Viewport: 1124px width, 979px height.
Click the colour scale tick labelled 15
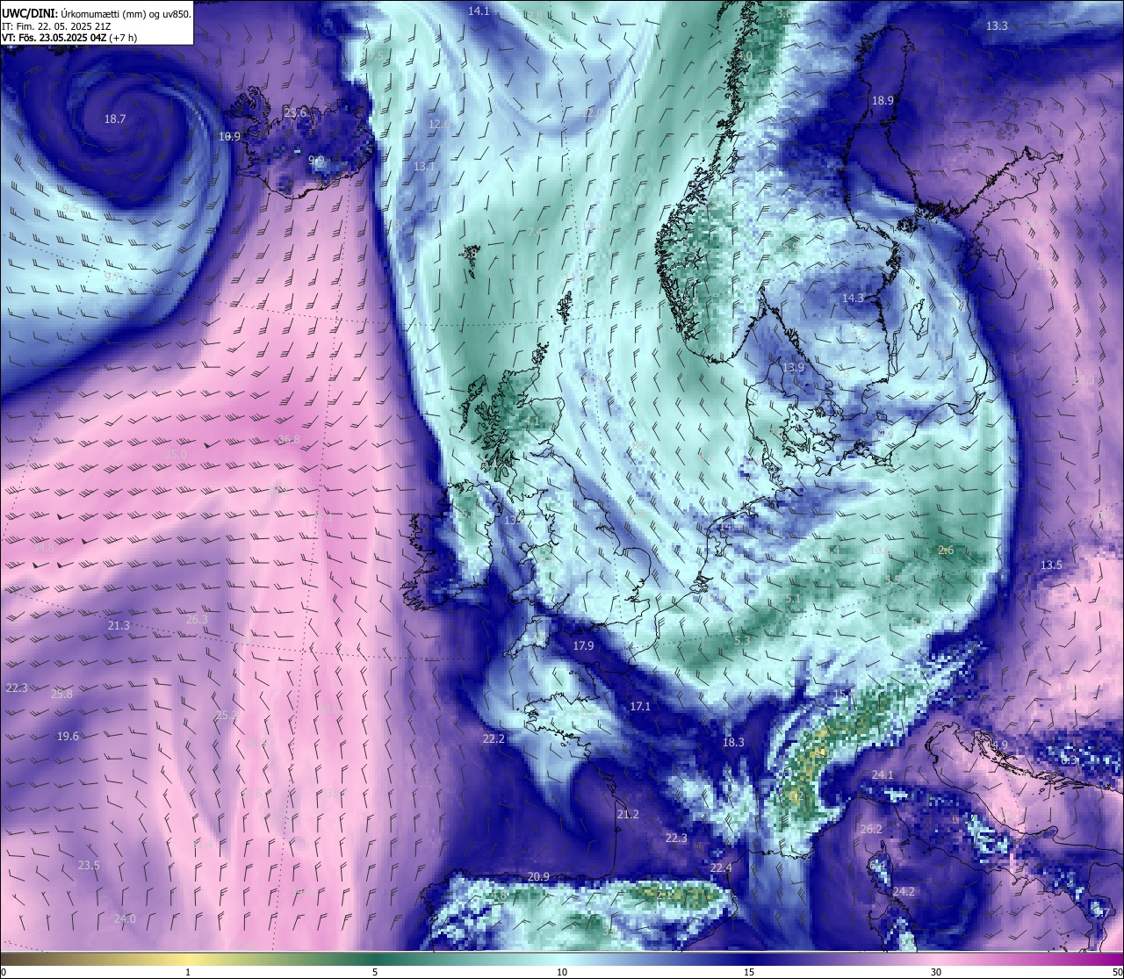749,972
